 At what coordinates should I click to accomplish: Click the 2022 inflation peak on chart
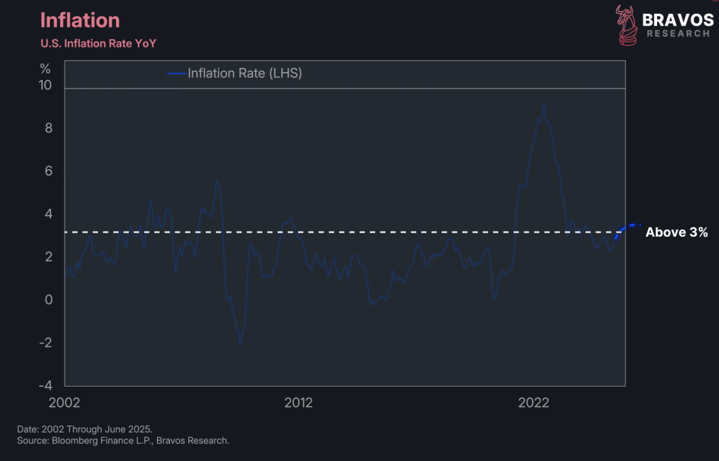click(544, 107)
